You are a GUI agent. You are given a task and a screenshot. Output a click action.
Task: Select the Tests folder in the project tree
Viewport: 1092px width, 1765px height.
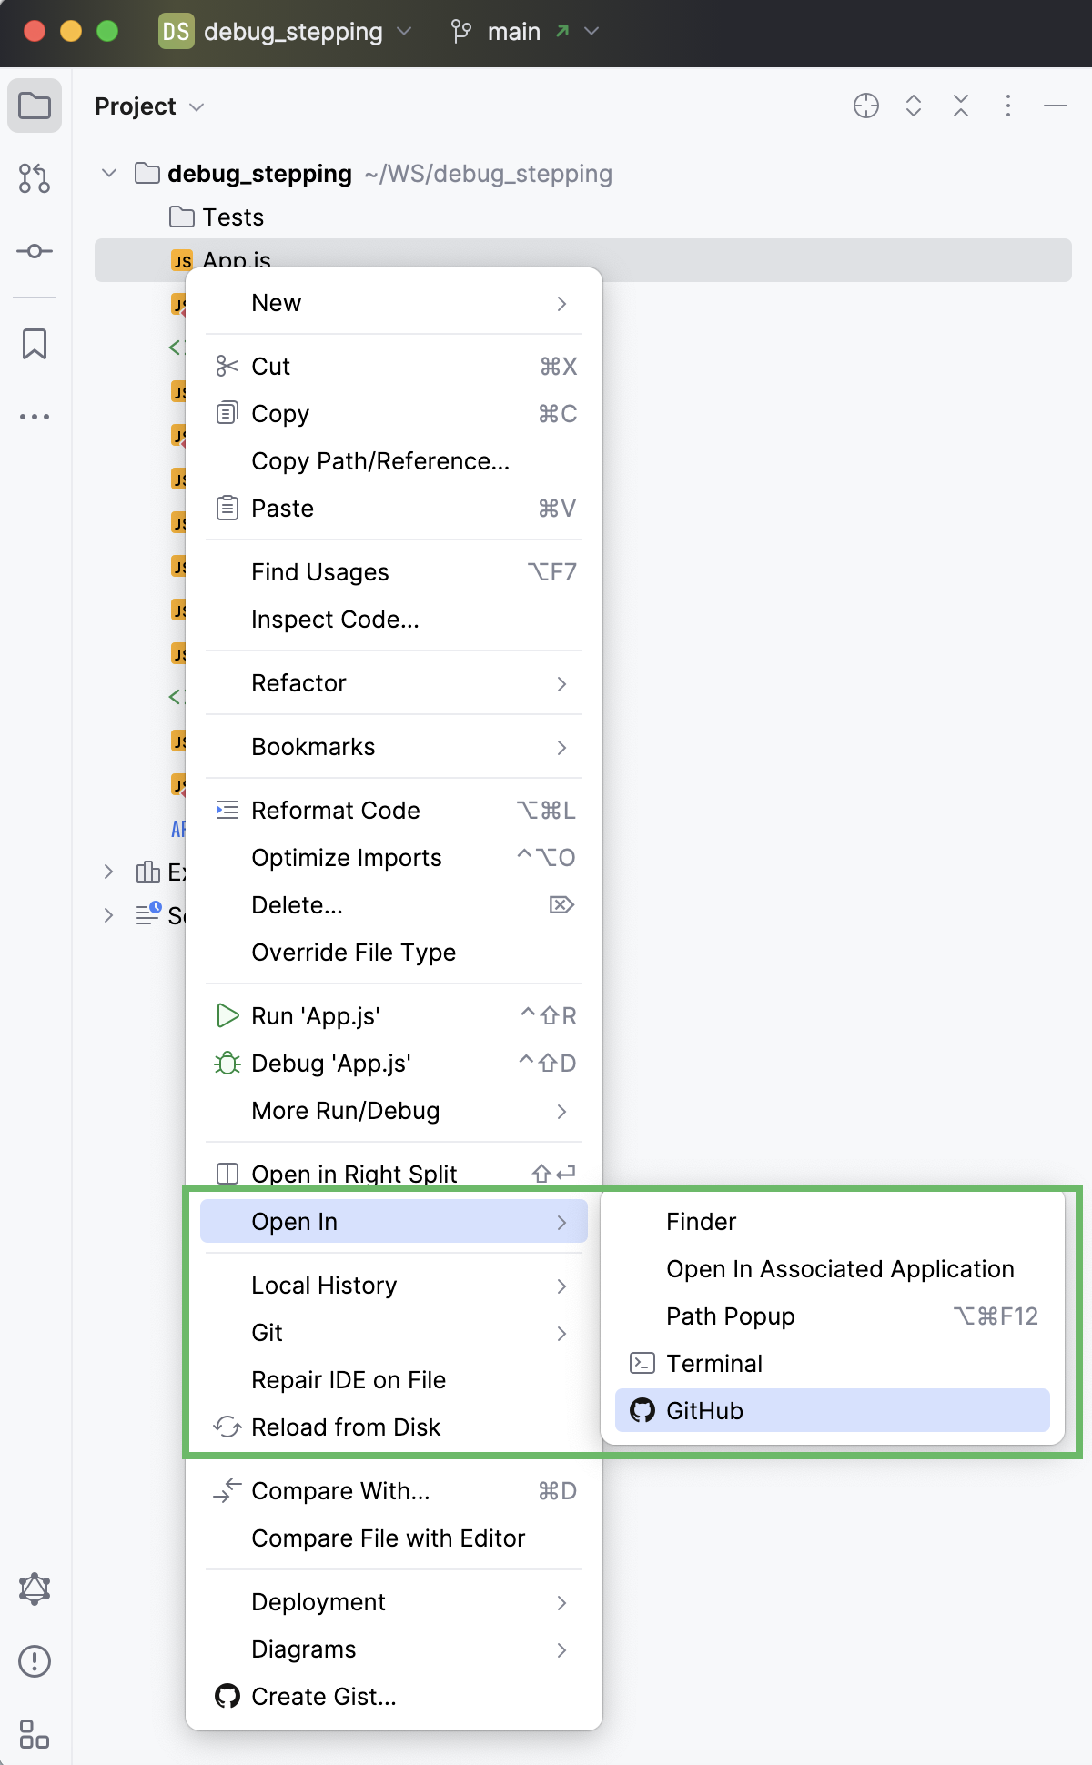233,217
